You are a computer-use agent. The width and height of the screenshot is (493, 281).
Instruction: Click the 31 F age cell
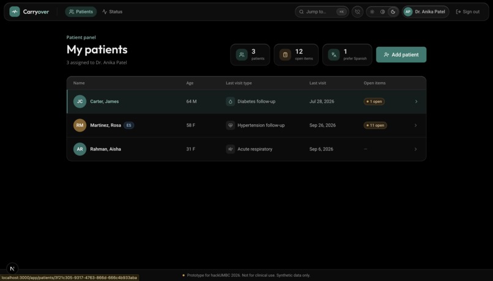click(191, 149)
